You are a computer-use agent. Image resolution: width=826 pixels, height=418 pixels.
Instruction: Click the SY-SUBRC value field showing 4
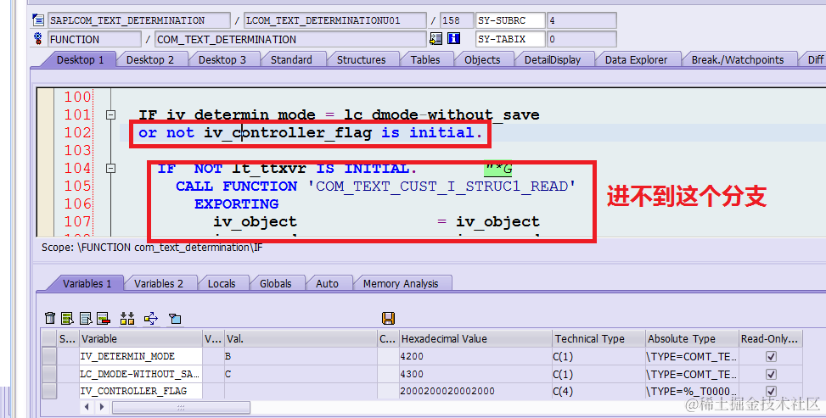coord(582,20)
